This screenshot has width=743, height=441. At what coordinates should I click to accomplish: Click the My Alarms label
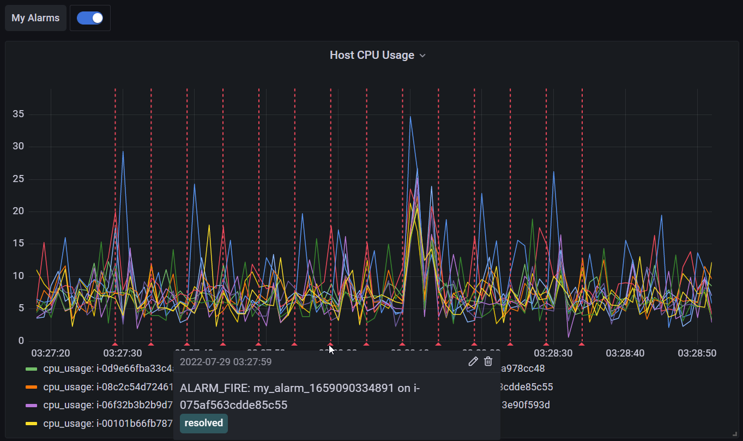point(35,18)
